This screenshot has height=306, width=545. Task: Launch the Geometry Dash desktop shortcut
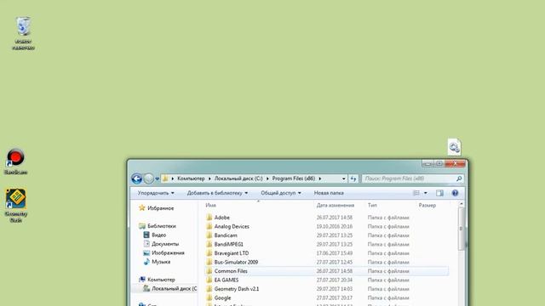tap(15, 205)
